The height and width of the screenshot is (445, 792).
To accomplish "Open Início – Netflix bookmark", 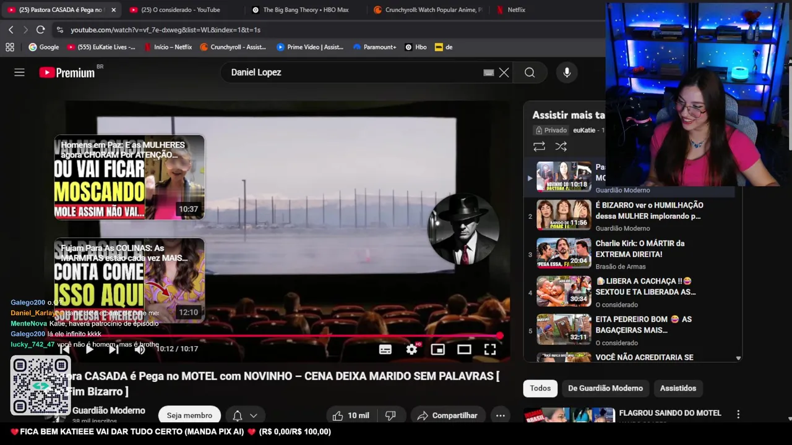I will (x=168, y=47).
